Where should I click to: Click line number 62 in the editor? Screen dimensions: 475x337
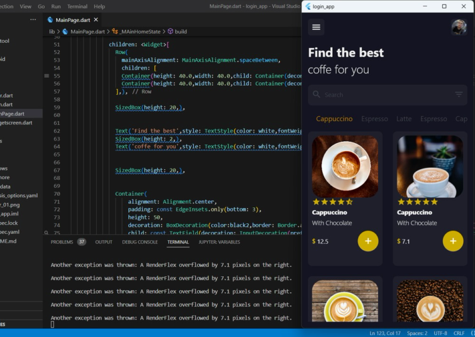pos(57,131)
